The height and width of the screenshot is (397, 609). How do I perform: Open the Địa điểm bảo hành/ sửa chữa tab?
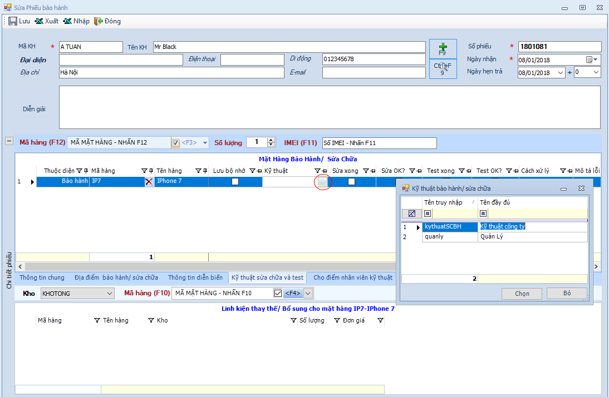pos(116,277)
